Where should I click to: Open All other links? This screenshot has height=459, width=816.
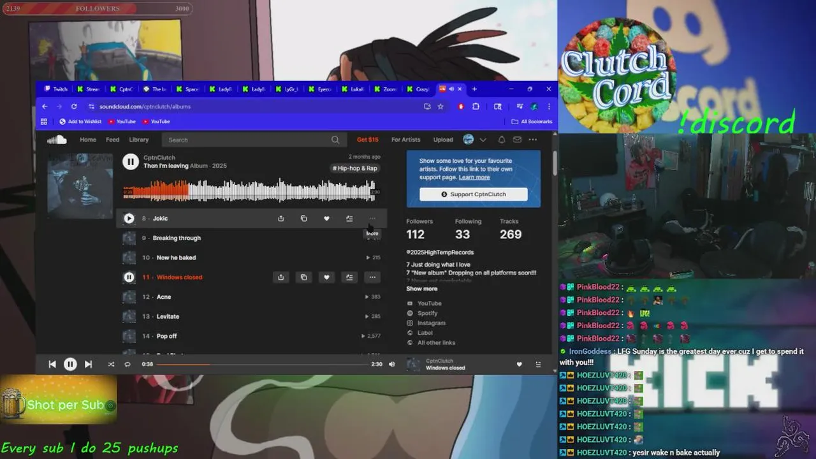coord(437,343)
